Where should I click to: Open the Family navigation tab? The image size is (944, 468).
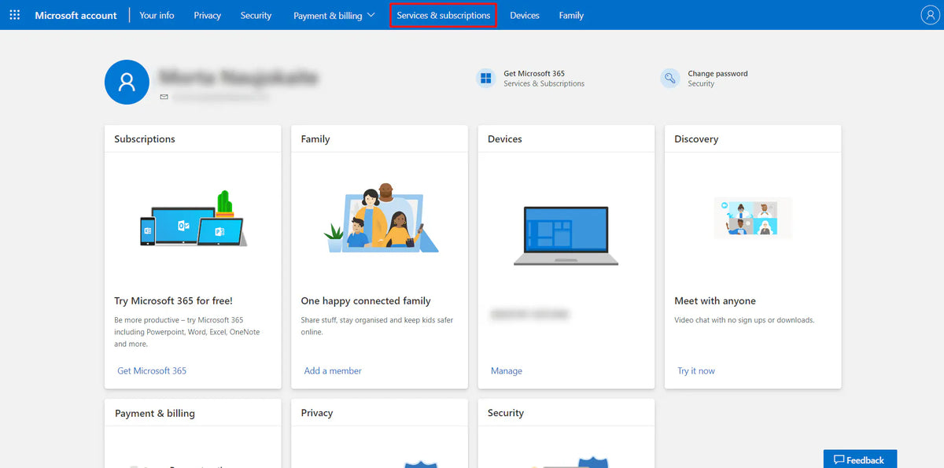tap(571, 15)
